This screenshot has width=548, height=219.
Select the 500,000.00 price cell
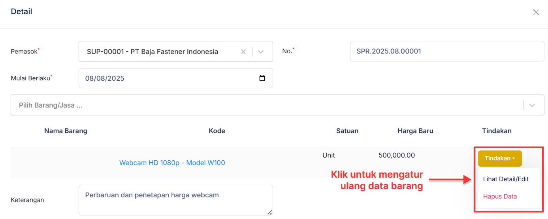click(397, 155)
